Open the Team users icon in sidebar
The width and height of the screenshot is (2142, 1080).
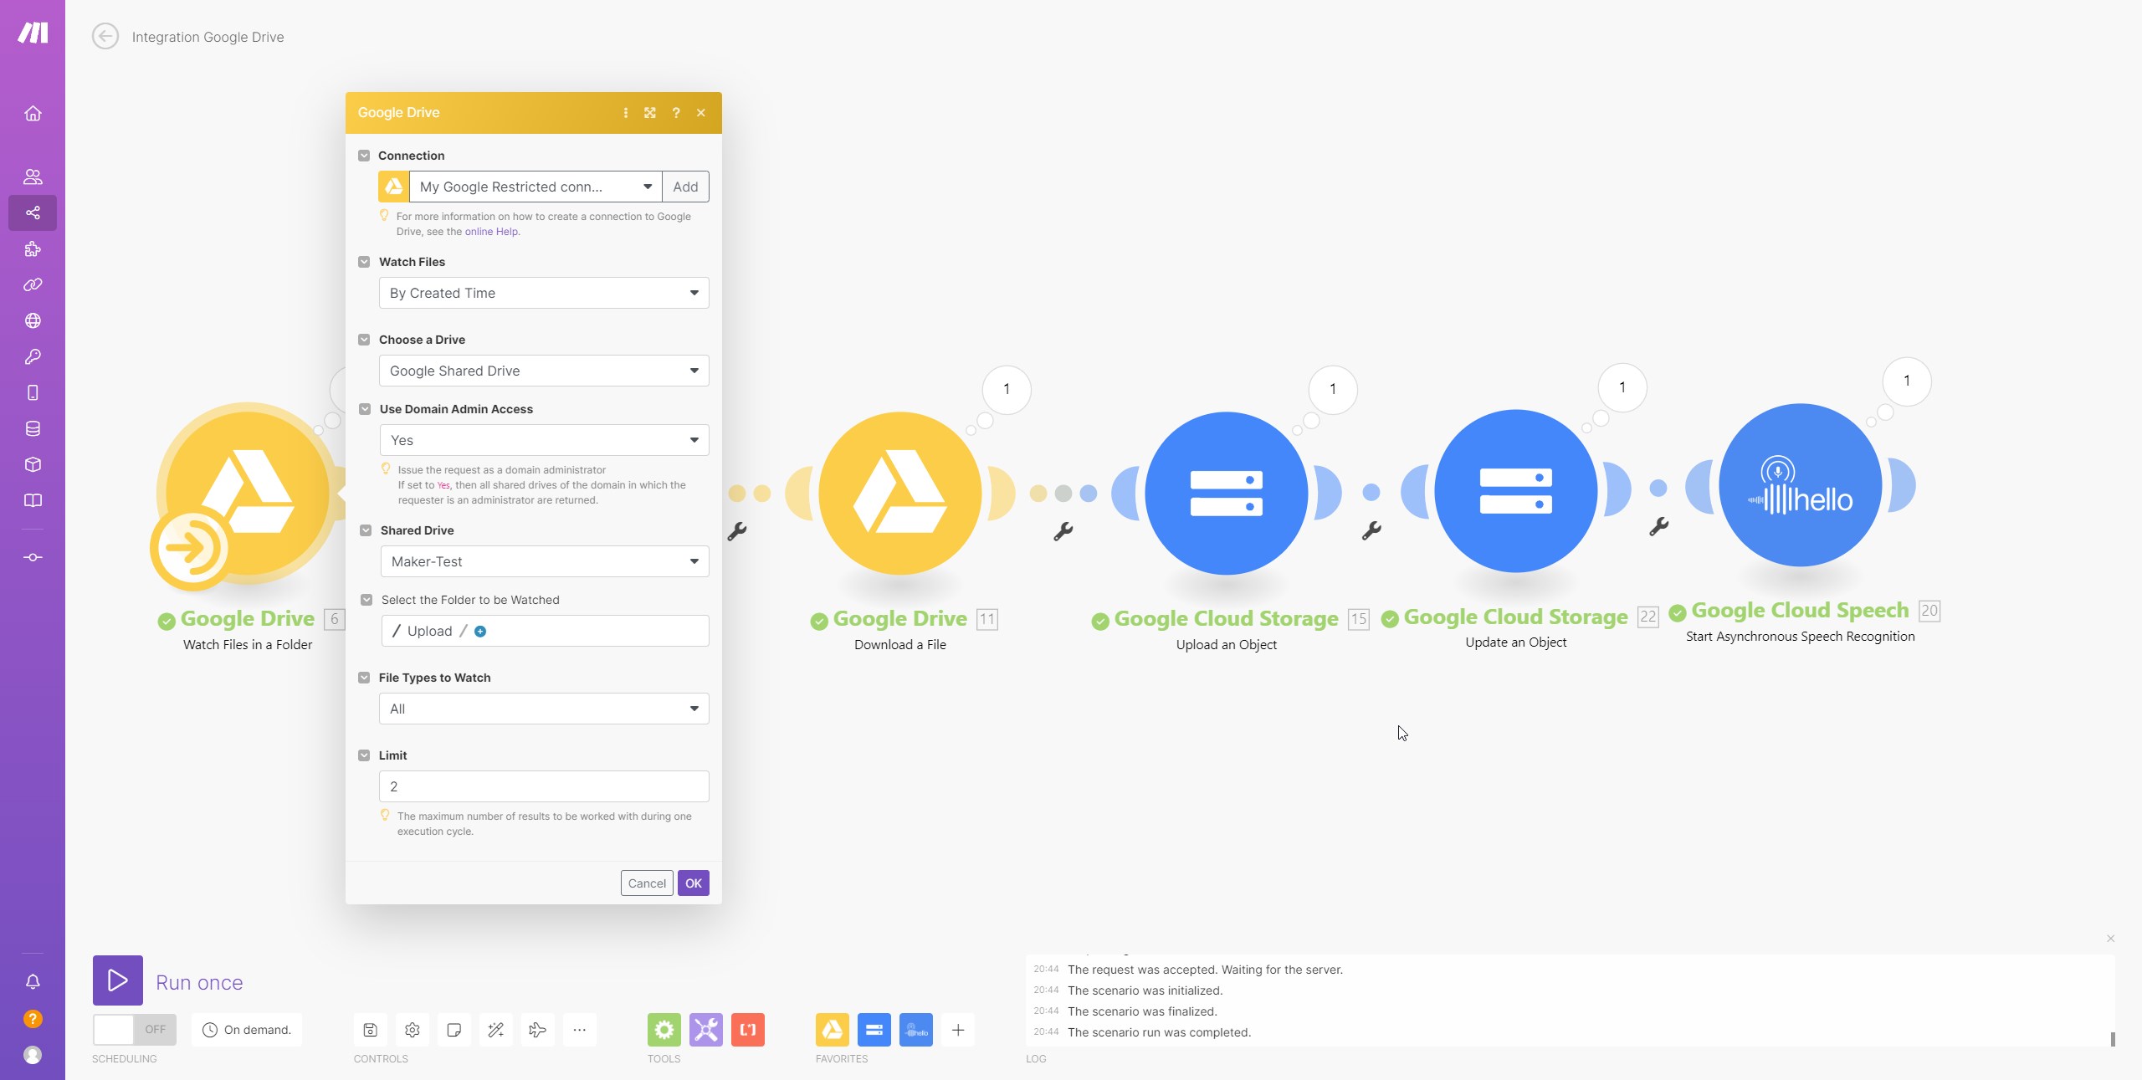[x=33, y=177]
